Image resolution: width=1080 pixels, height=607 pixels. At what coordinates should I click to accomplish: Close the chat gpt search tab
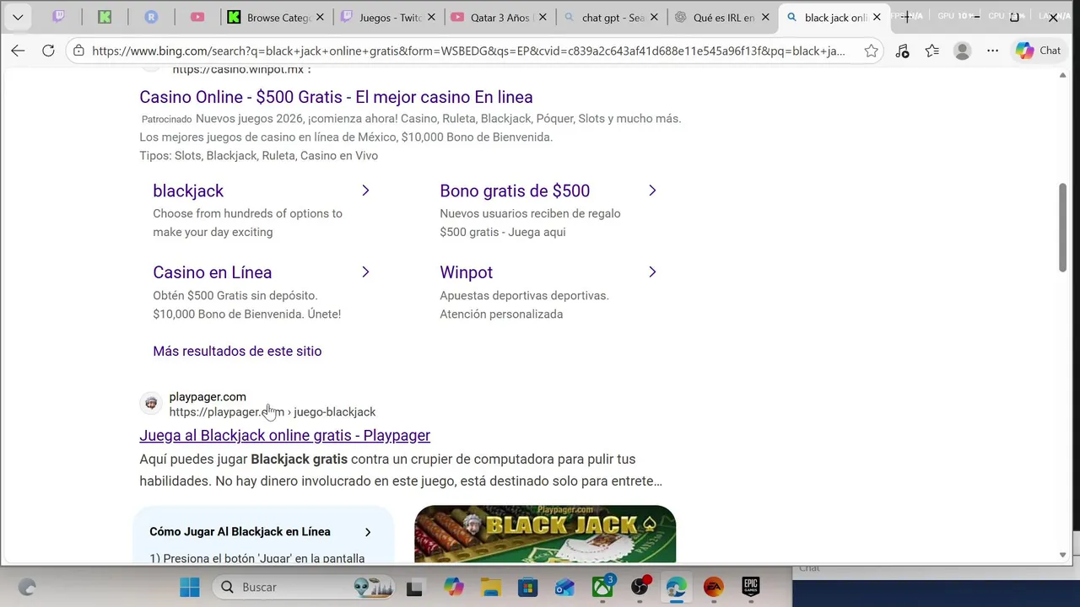click(654, 17)
